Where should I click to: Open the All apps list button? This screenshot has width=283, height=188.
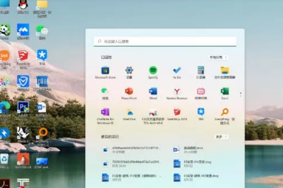click(x=219, y=57)
